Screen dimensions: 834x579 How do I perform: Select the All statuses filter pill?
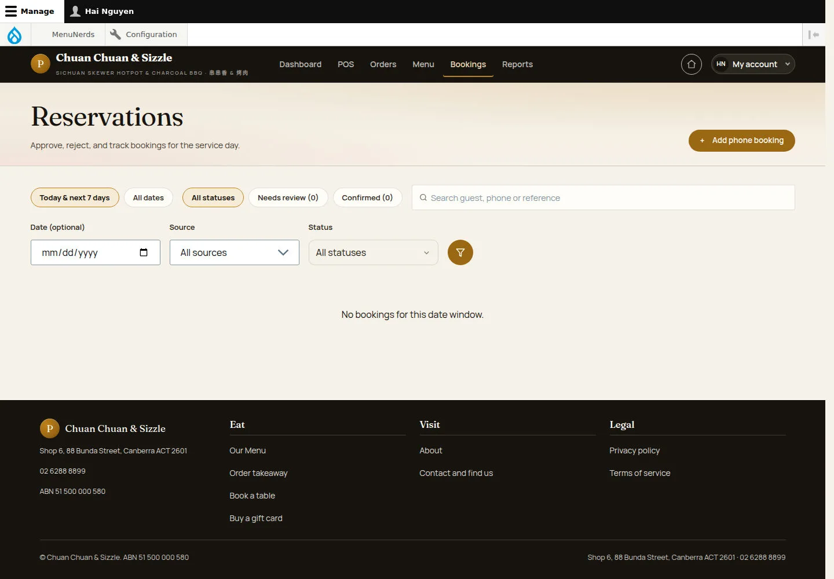tap(213, 197)
